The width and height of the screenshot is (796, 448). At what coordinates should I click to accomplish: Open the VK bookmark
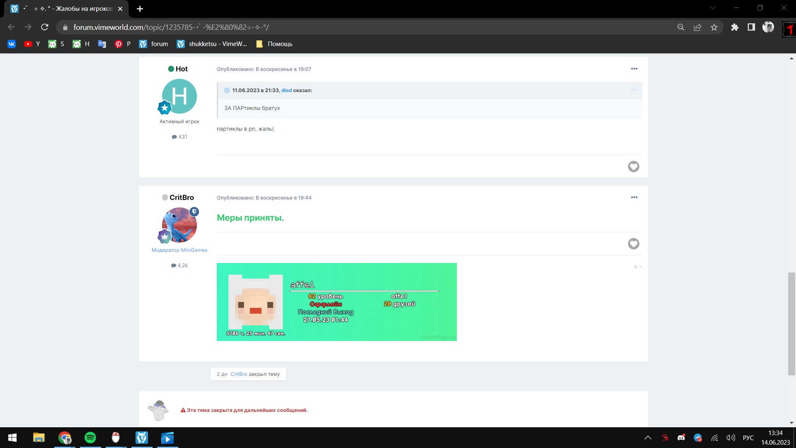tap(12, 44)
